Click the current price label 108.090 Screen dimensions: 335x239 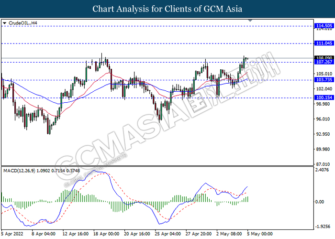(x=324, y=58)
